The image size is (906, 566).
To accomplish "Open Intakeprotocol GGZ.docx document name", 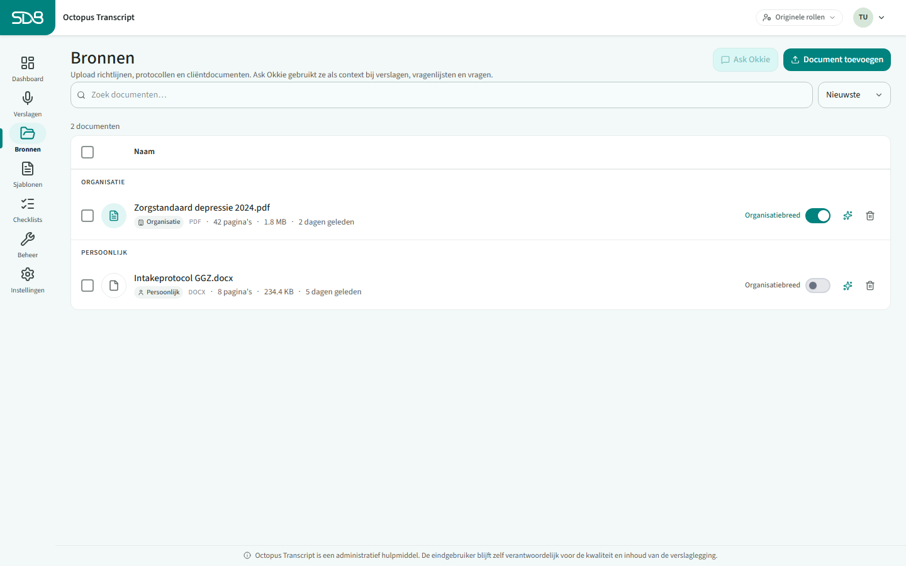I will (184, 278).
